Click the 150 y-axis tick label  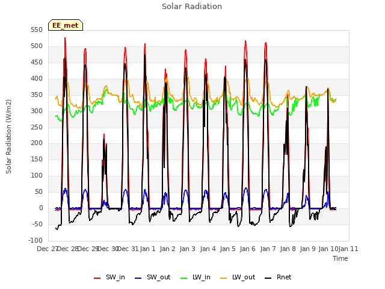[x=37, y=159]
